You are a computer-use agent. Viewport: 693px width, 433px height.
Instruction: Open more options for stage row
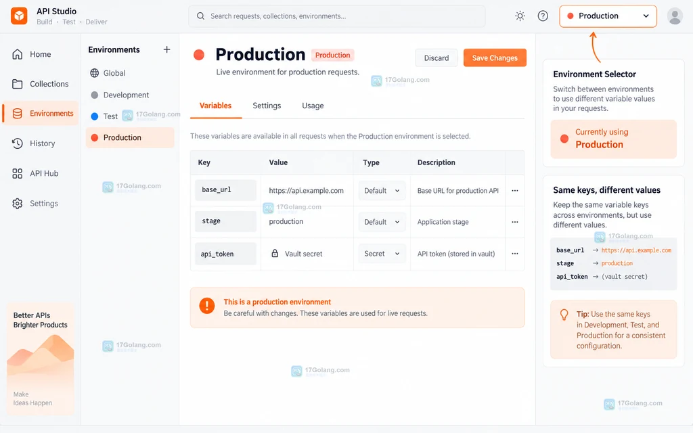(515, 222)
